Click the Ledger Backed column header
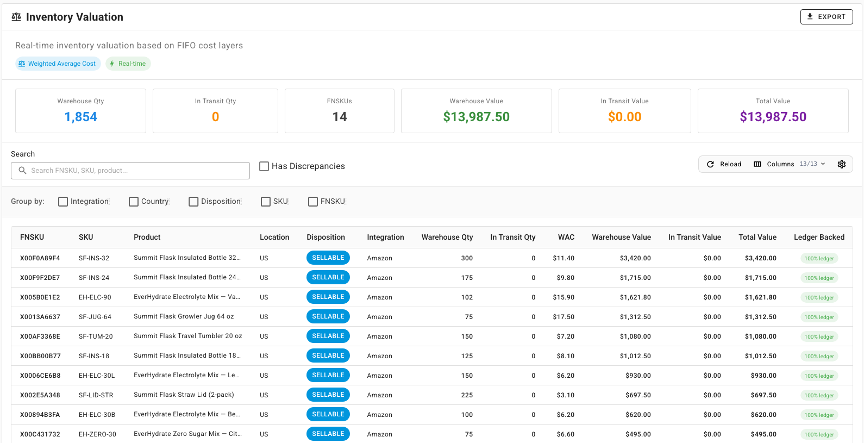Screen dimensions: 864x443 coord(819,237)
